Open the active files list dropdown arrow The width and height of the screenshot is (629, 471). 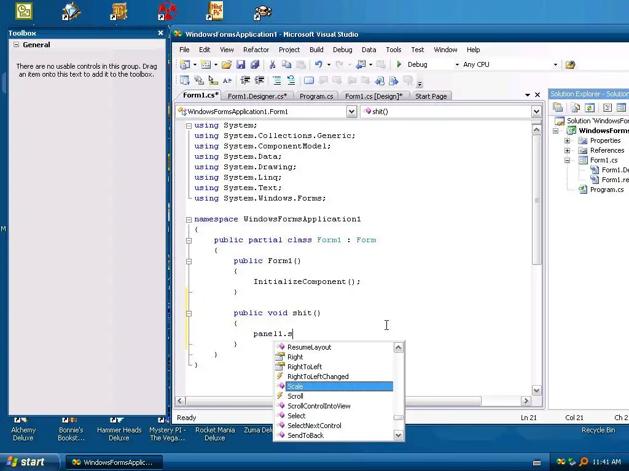[528, 95]
